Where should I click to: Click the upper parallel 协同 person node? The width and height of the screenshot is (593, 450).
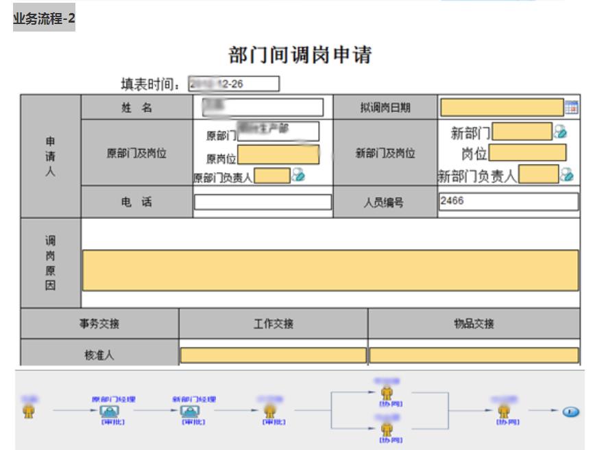coord(387,393)
